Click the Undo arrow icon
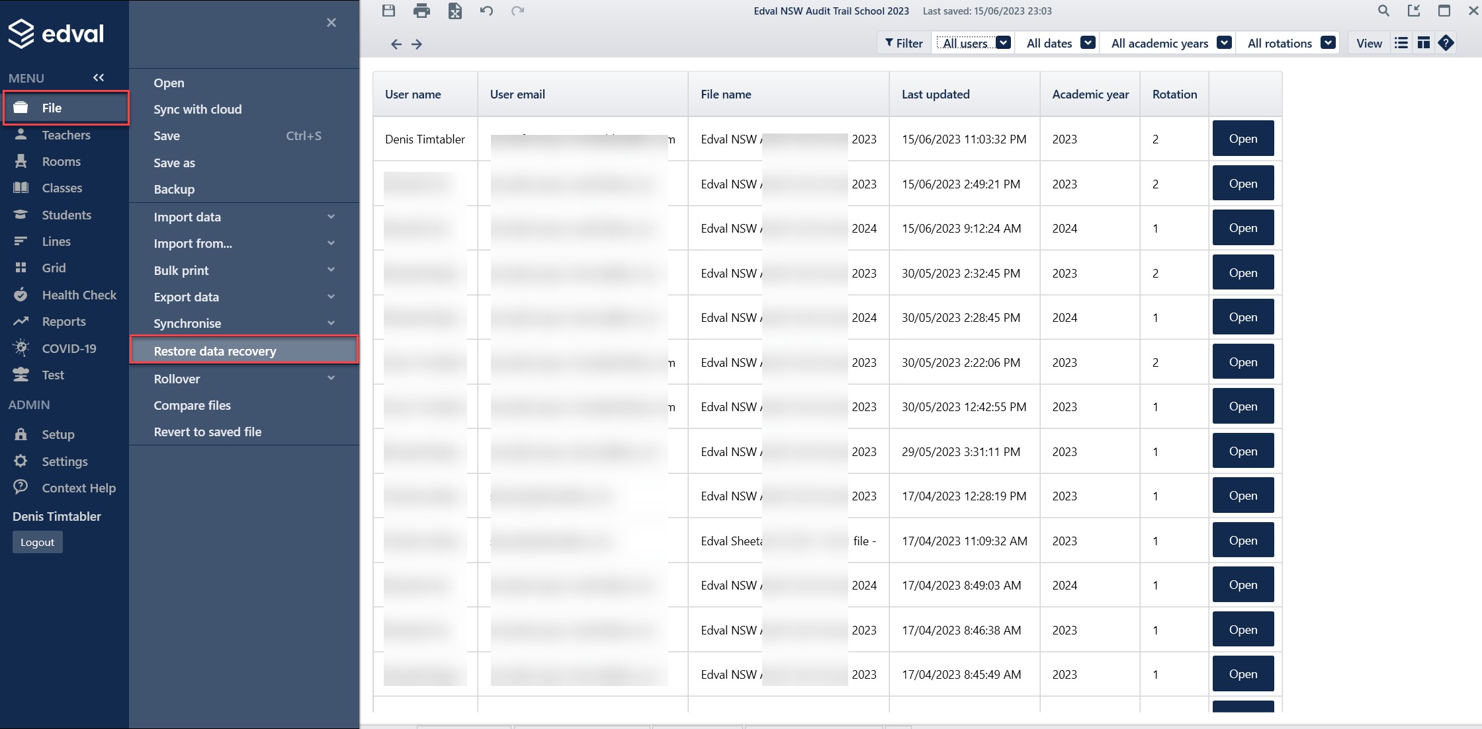 coord(486,11)
